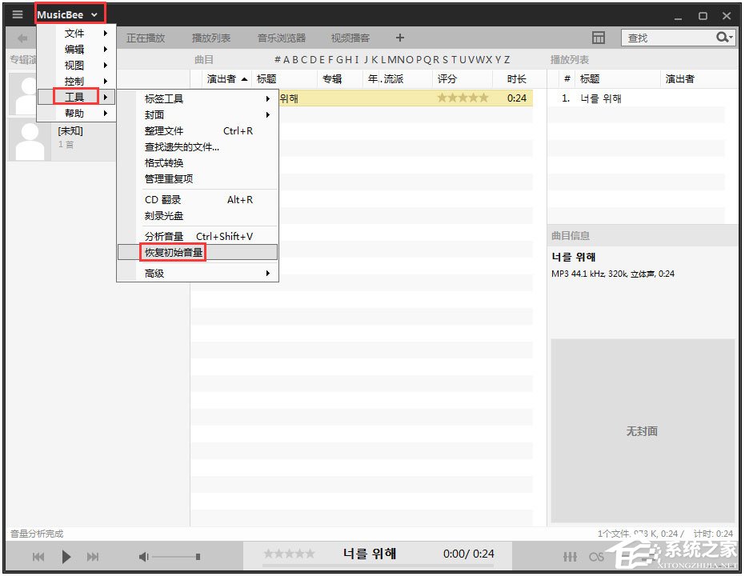
Task: Open a new tab with the plus icon
Action: point(399,37)
